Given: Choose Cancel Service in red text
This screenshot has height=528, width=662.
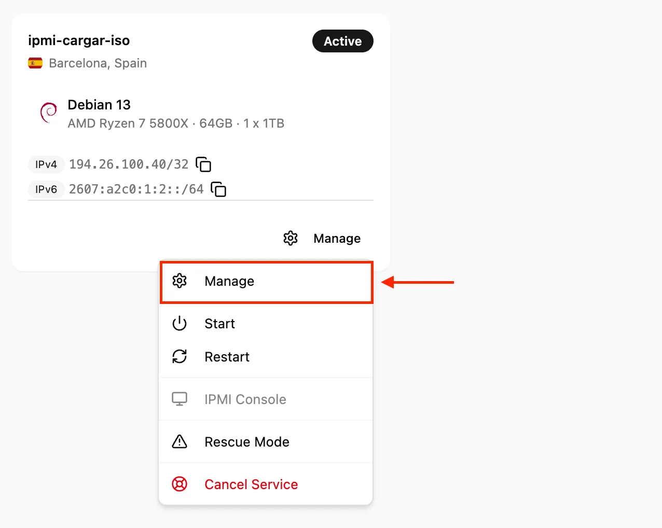Looking at the screenshot, I should pos(251,485).
